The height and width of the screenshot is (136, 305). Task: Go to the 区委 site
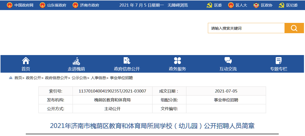click(x=218, y=5)
